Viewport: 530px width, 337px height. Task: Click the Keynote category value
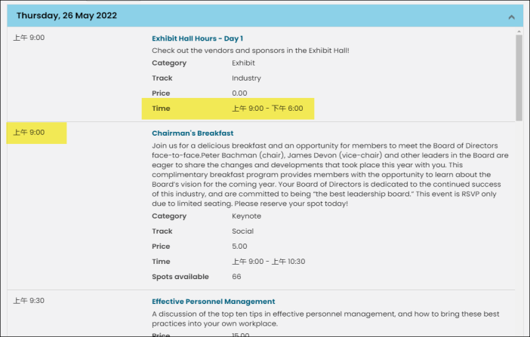pos(247,216)
